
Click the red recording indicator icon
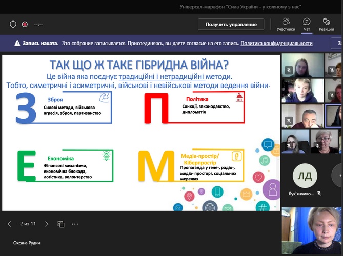[x=25, y=24]
